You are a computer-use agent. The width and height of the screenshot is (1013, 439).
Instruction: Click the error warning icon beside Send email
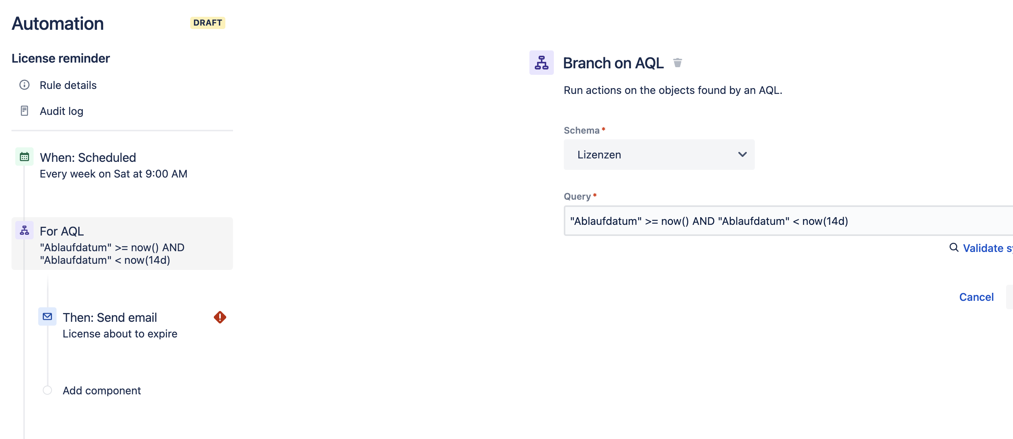click(x=220, y=317)
